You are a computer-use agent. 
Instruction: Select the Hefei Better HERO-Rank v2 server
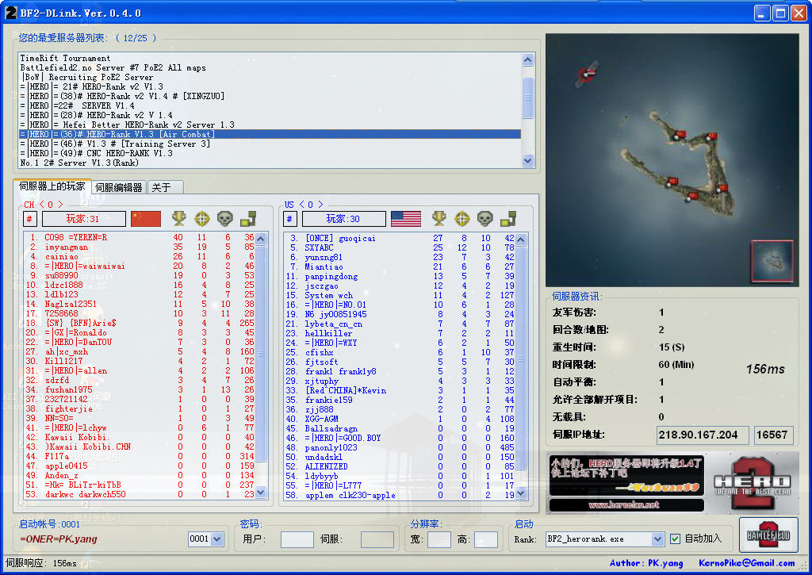(270, 125)
